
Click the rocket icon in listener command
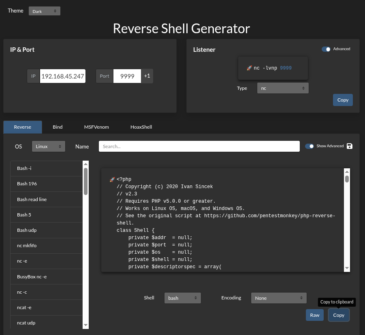tap(249, 68)
